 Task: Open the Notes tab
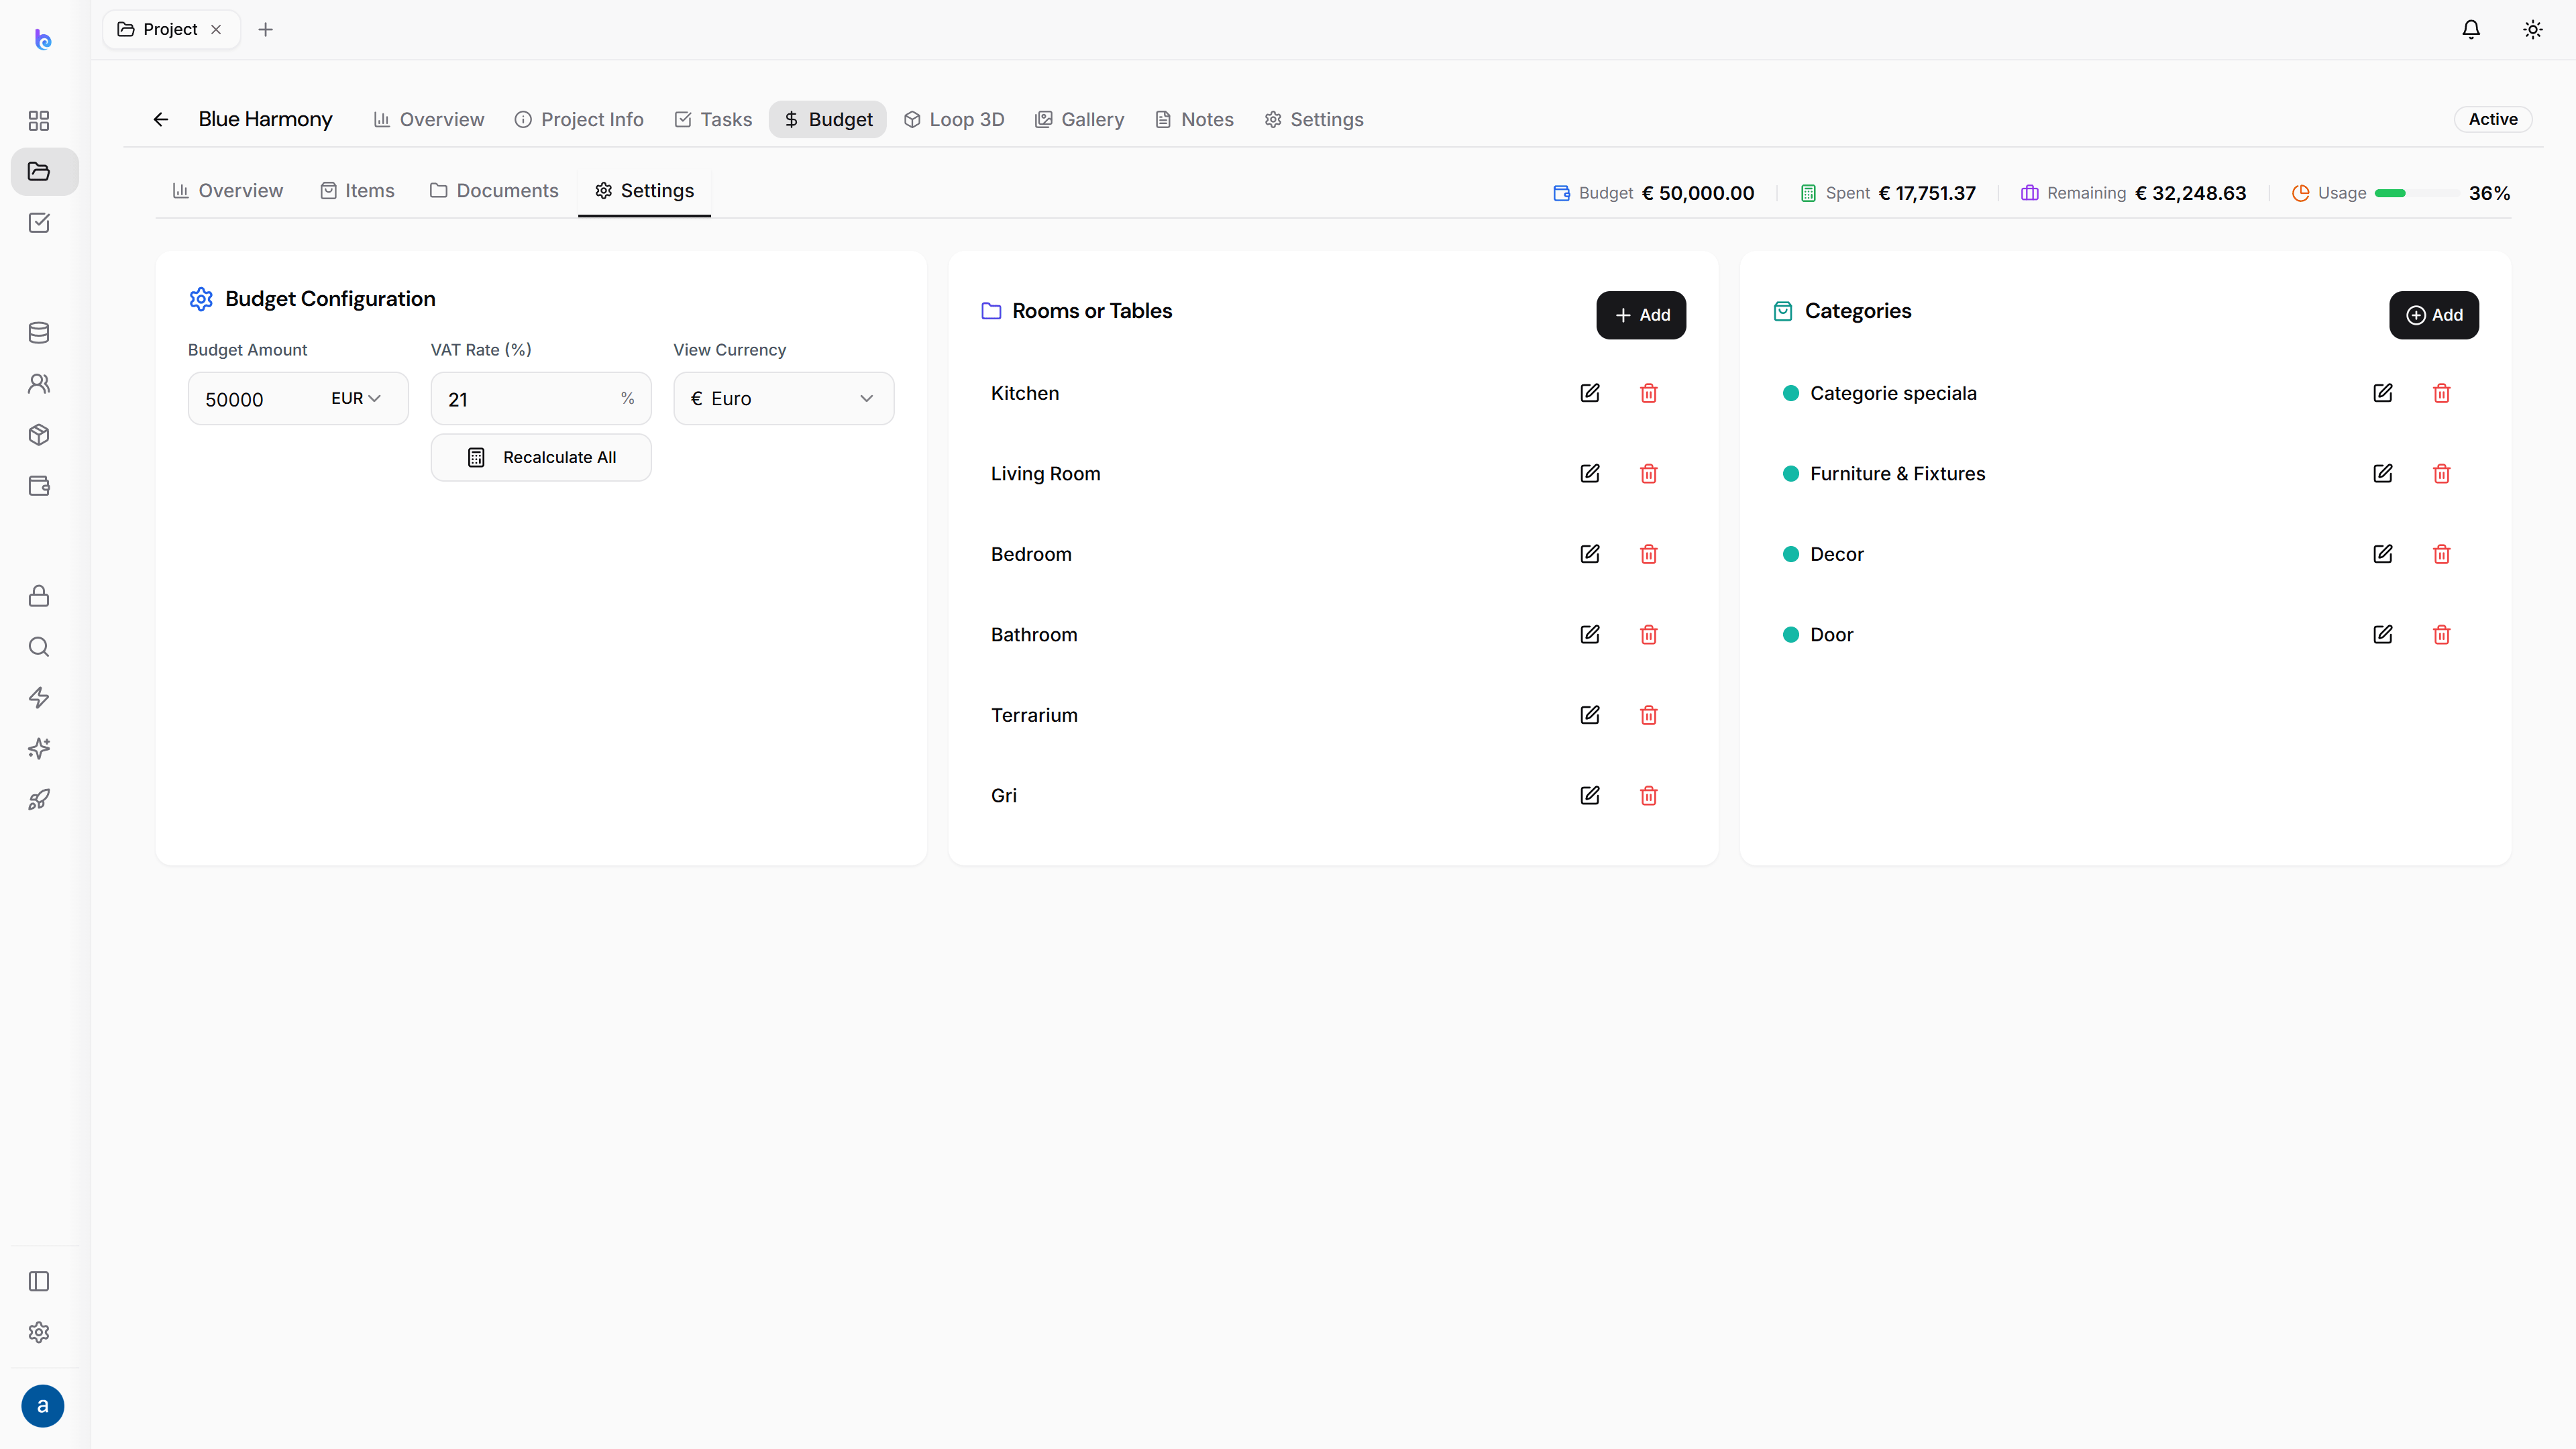pyautogui.click(x=1194, y=120)
